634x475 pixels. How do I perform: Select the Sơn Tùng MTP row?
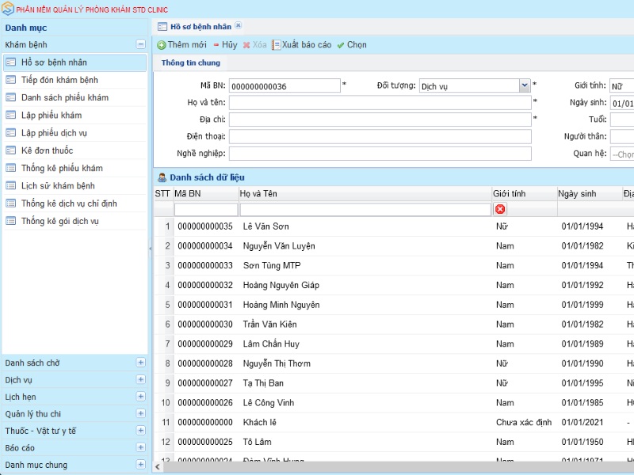click(x=394, y=266)
